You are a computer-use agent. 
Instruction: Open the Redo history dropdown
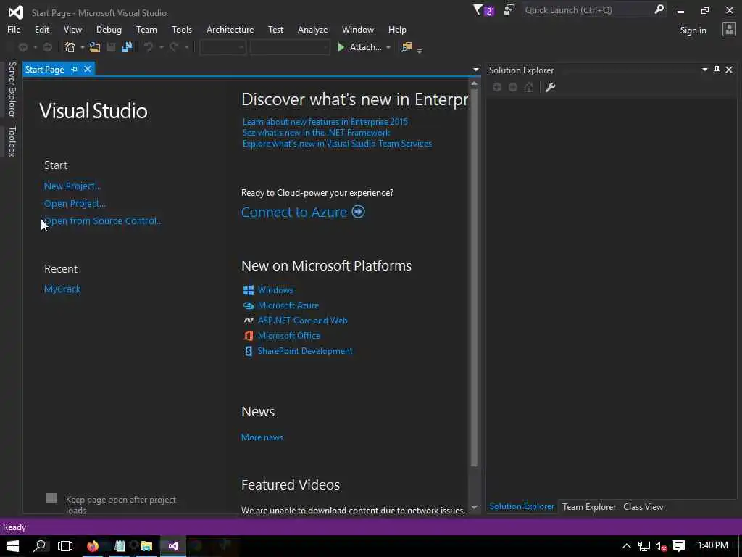point(186,47)
